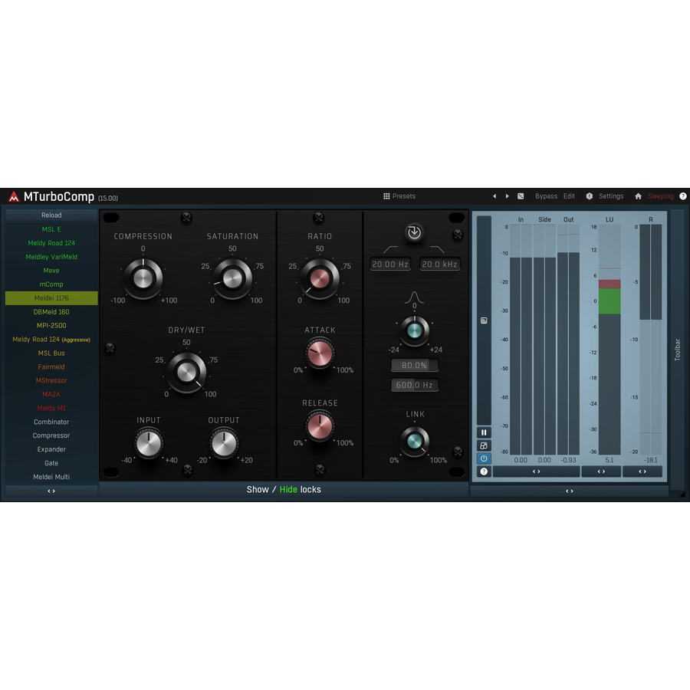Pause the meters display
Viewport: 690px width, 690px height.
pos(484,432)
